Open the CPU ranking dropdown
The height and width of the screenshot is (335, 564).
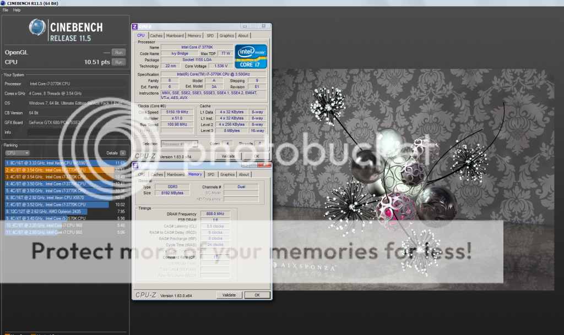(x=17, y=153)
